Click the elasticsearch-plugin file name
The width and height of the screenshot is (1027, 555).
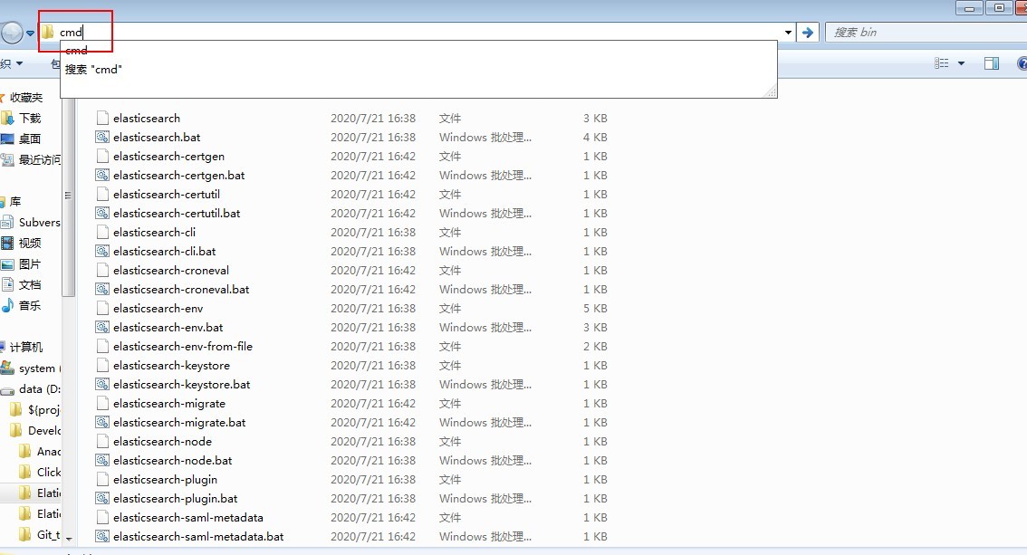pyautogui.click(x=165, y=479)
